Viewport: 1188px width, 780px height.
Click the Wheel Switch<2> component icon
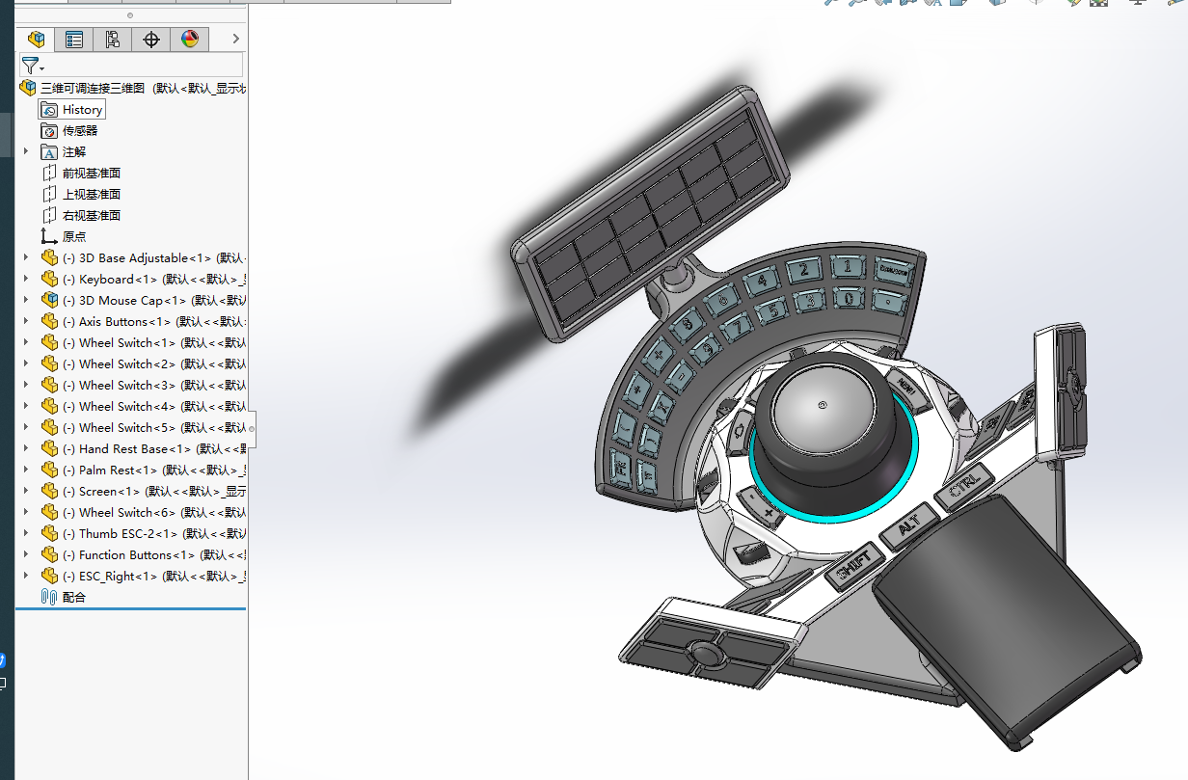coord(49,364)
